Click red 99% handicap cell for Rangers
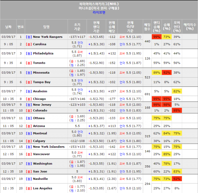The height and width of the screenshot is (193, 198). 156,37
